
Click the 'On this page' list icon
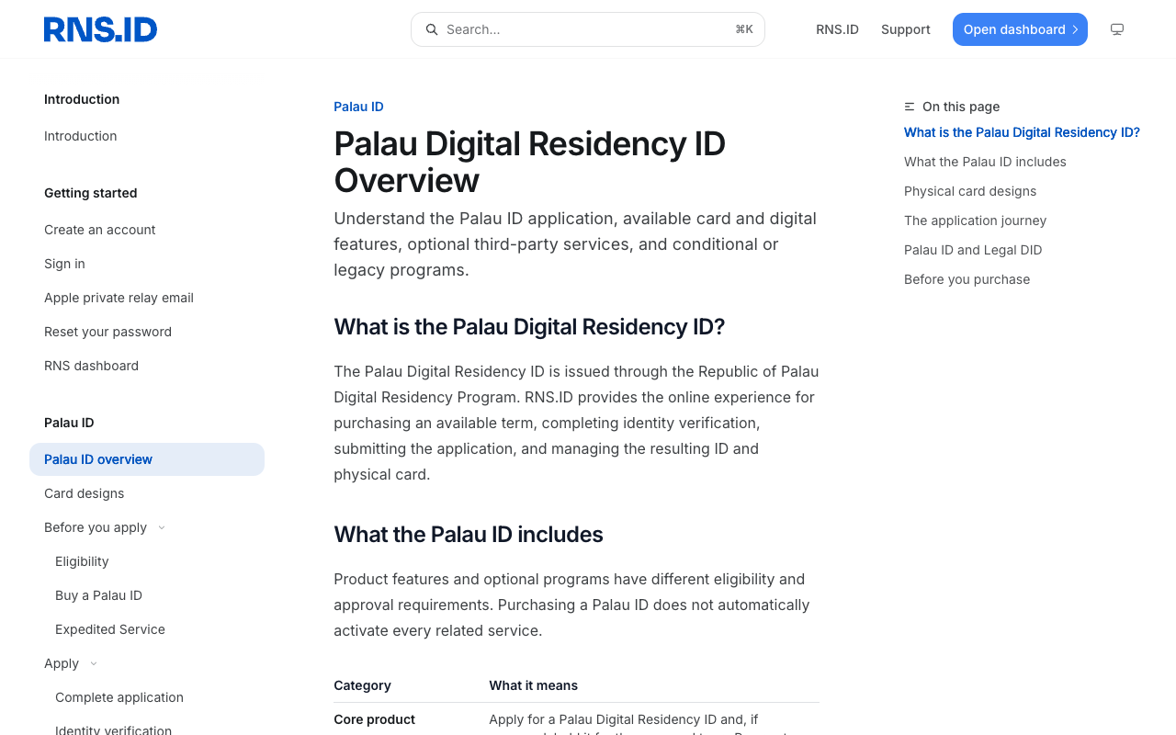tap(910, 107)
